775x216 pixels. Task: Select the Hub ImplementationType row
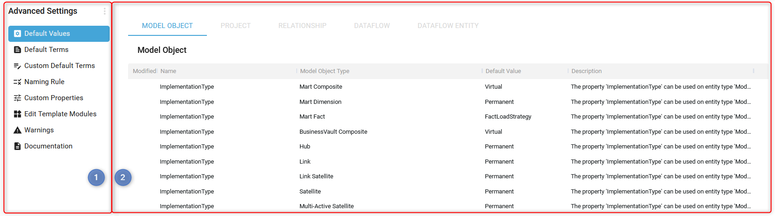[448, 147]
